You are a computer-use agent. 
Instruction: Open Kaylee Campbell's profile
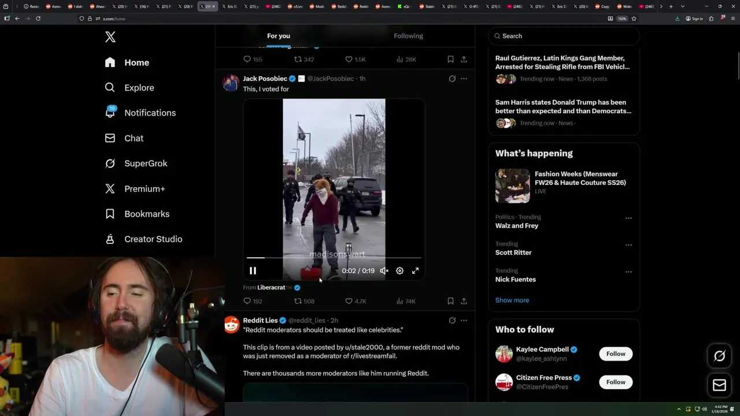(542, 350)
